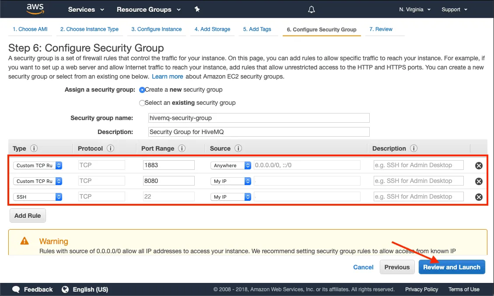Open the N. Virginia region dropdown
This screenshot has height=296, width=494.
click(414, 9)
